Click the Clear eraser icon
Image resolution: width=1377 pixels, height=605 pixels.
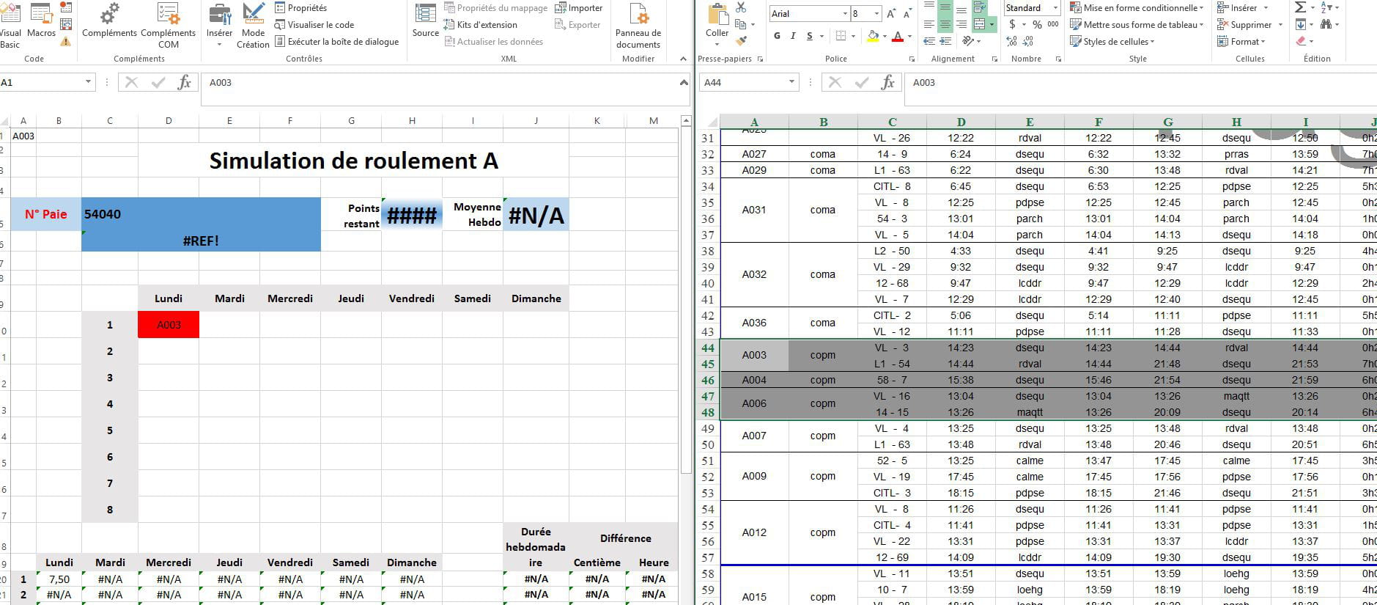[1300, 41]
